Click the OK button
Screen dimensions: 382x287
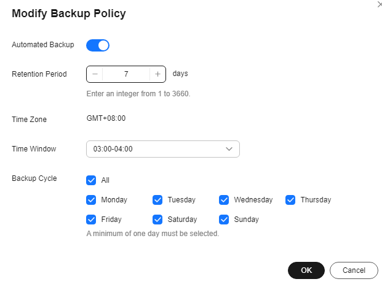[x=306, y=270]
